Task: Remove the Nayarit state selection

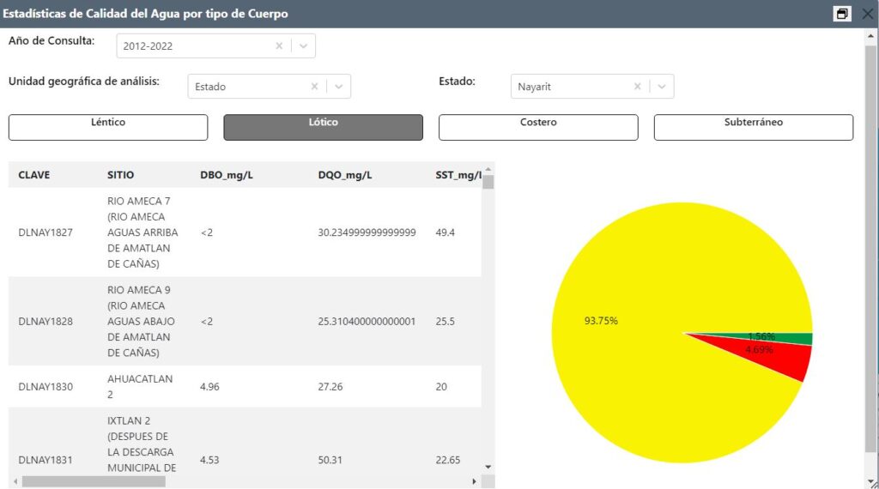Action: pos(638,87)
